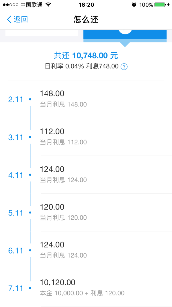
Task: Expand the 3.11 repayment entry
Action: pos(86,137)
